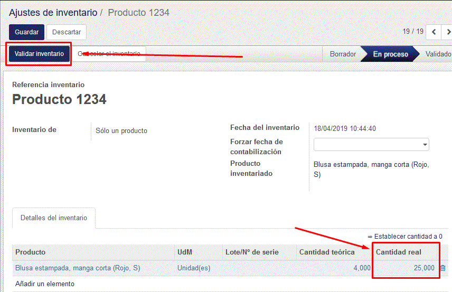Click the Borrador status stage
This screenshot has height=292, width=452.
343,54
